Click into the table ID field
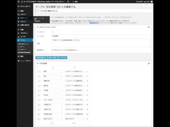The height and width of the screenshot is (127, 170). click(56, 32)
